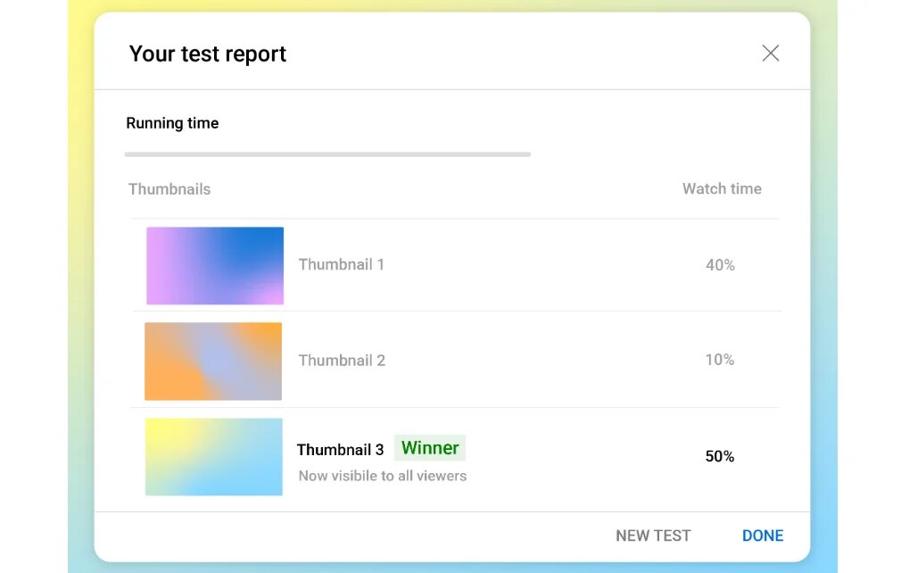Image resolution: width=901 pixels, height=573 pixels.
Task: Select the Thumbnail 3 label
Action: [340, 449]
